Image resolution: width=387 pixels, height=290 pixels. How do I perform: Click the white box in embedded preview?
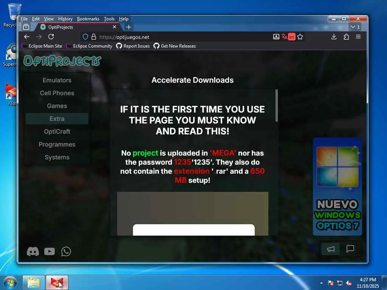194,230
